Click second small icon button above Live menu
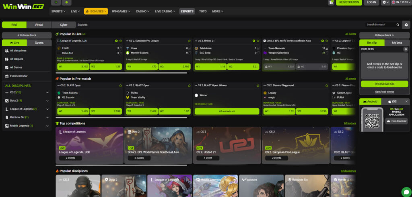This screenshot has width=412, height=197. (x=66, y=2)
